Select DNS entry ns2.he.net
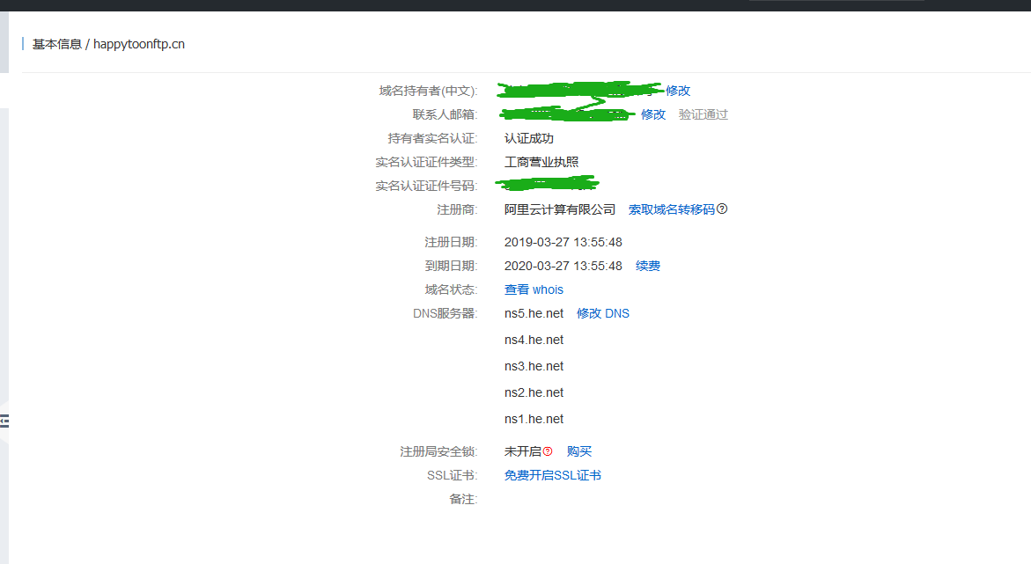The width and height of the screenshot is (1031, 564). point(534,392)
